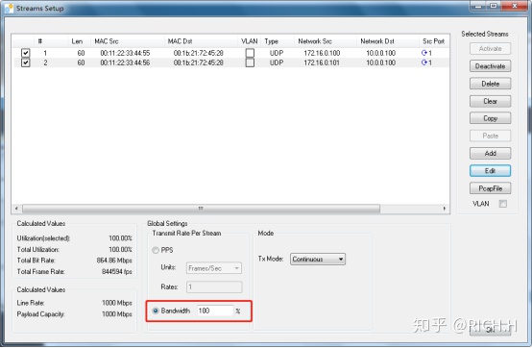Screen dimensions: 532x348
Task: Click the UDP type cell in stream 2
Action: [x=277, y=62]
